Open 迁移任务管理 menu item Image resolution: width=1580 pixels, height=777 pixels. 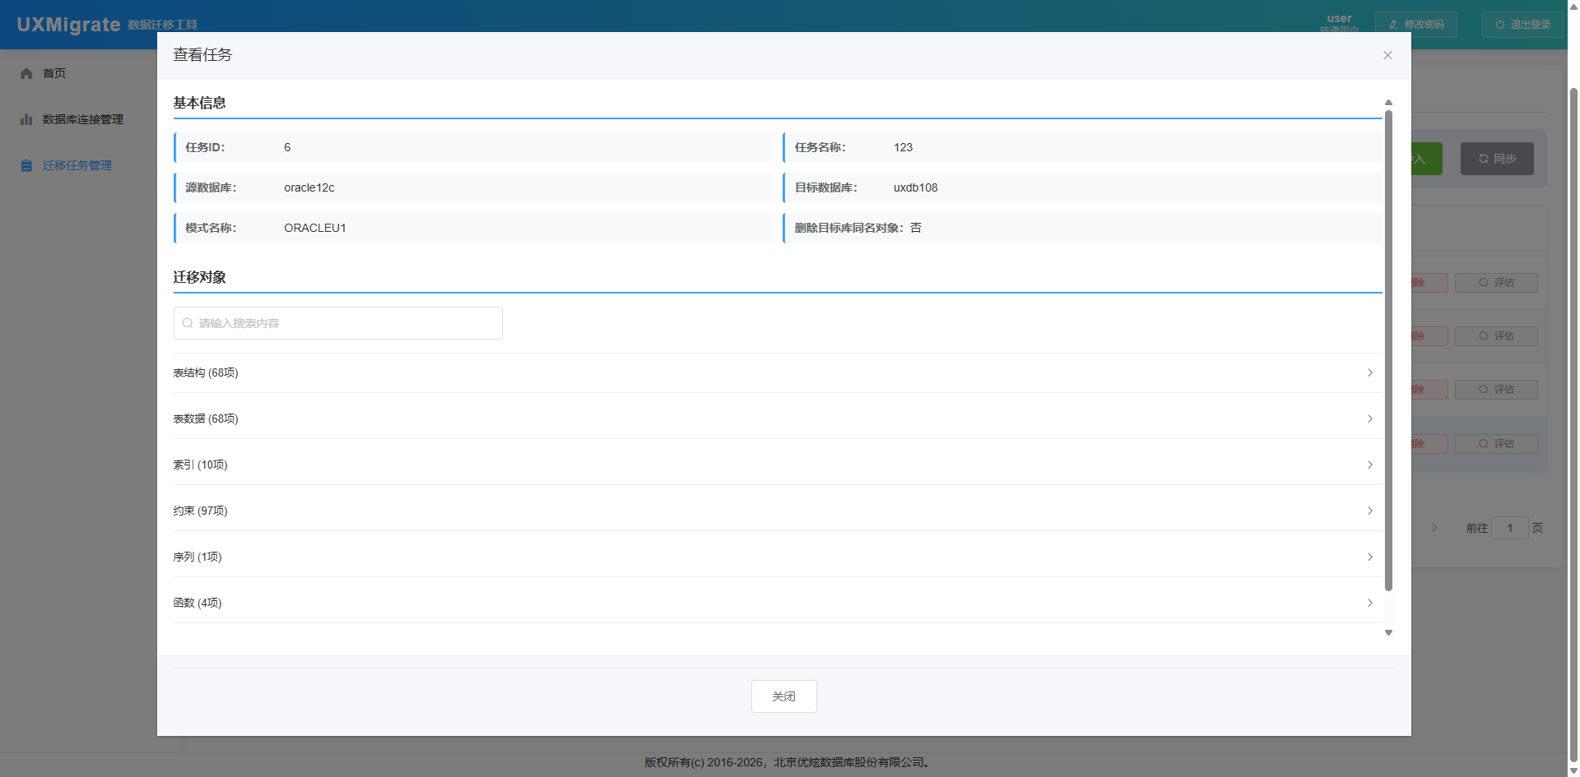point(77,165)
